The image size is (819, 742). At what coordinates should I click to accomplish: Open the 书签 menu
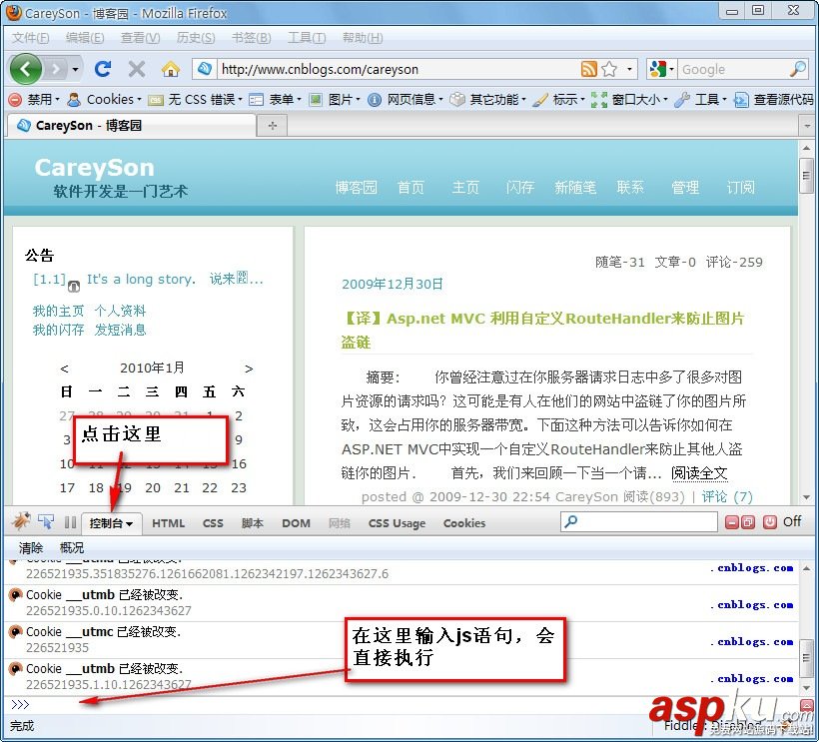coord(251,38)
